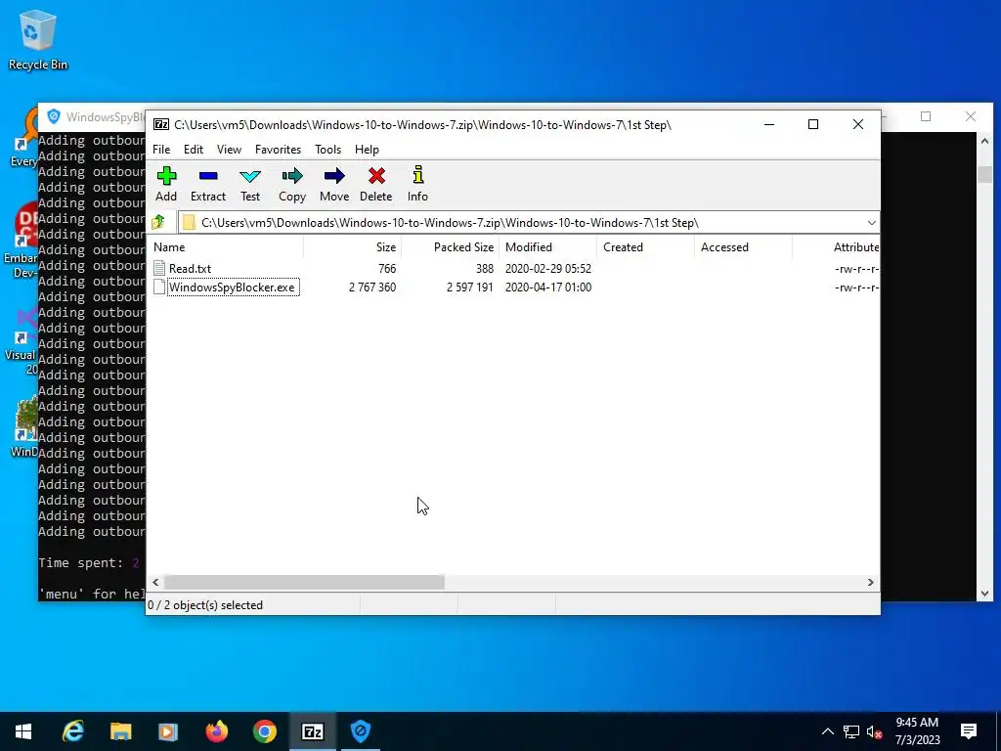This screenshot has height=751, width=1001.
Task: Launch Google Chrome from taskbar
Action: (x=264, y=731)
